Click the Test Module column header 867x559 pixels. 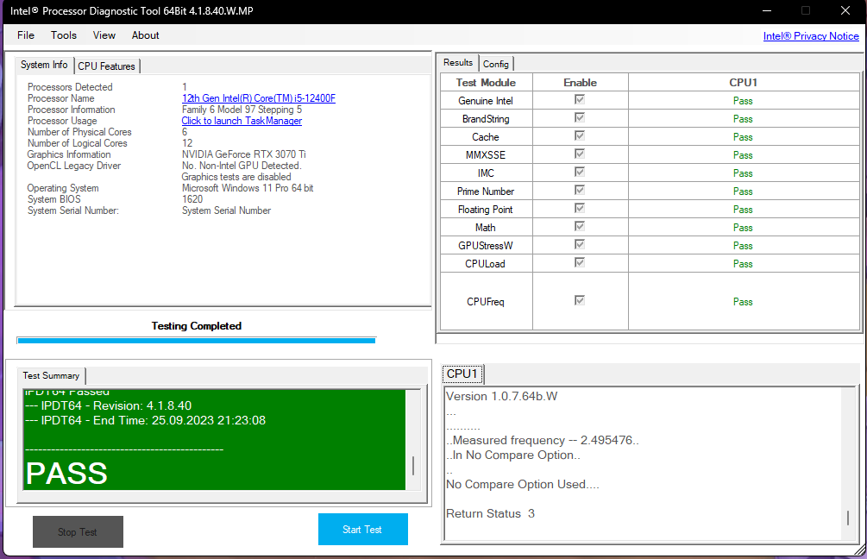(486, 83)
